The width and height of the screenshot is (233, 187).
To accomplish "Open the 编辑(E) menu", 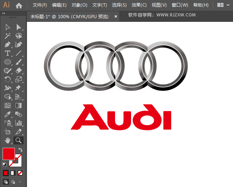I will click(59, 5).
